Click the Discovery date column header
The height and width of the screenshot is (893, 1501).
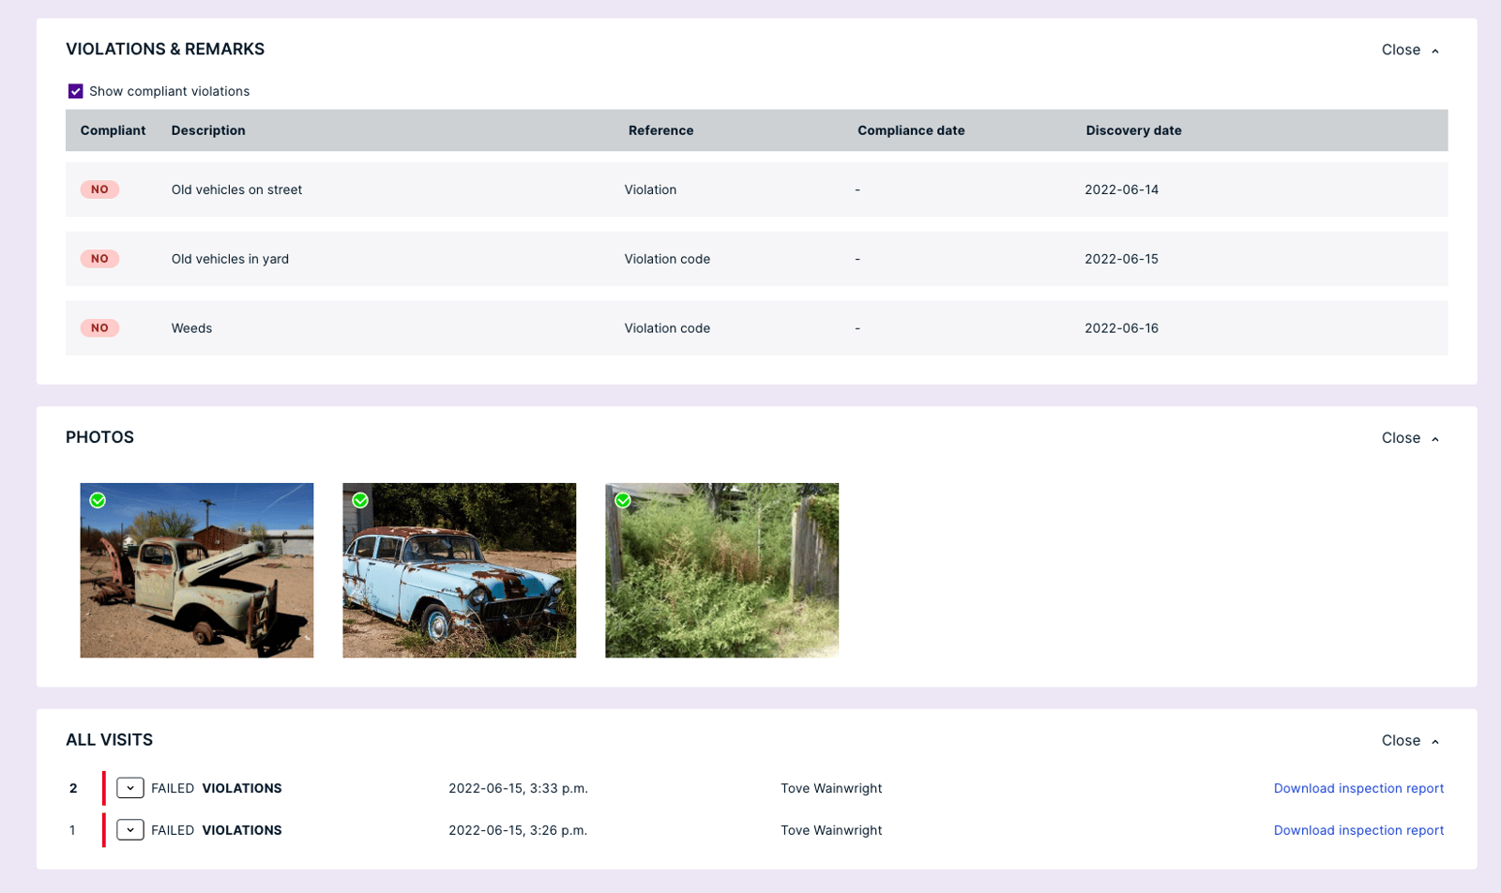click(x=1132, y=130)
